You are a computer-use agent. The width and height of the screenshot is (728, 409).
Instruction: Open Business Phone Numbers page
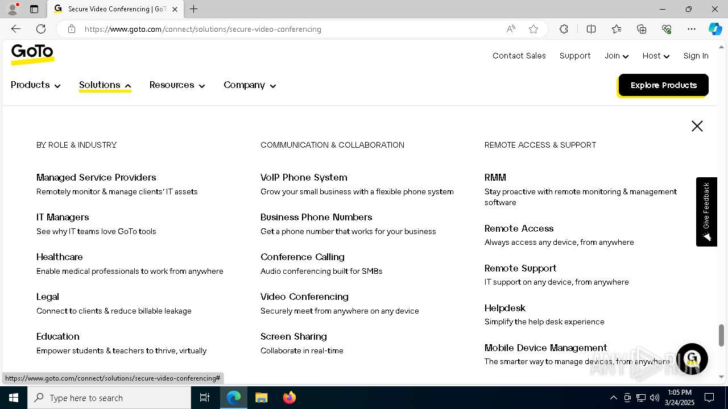pos(316,217)
